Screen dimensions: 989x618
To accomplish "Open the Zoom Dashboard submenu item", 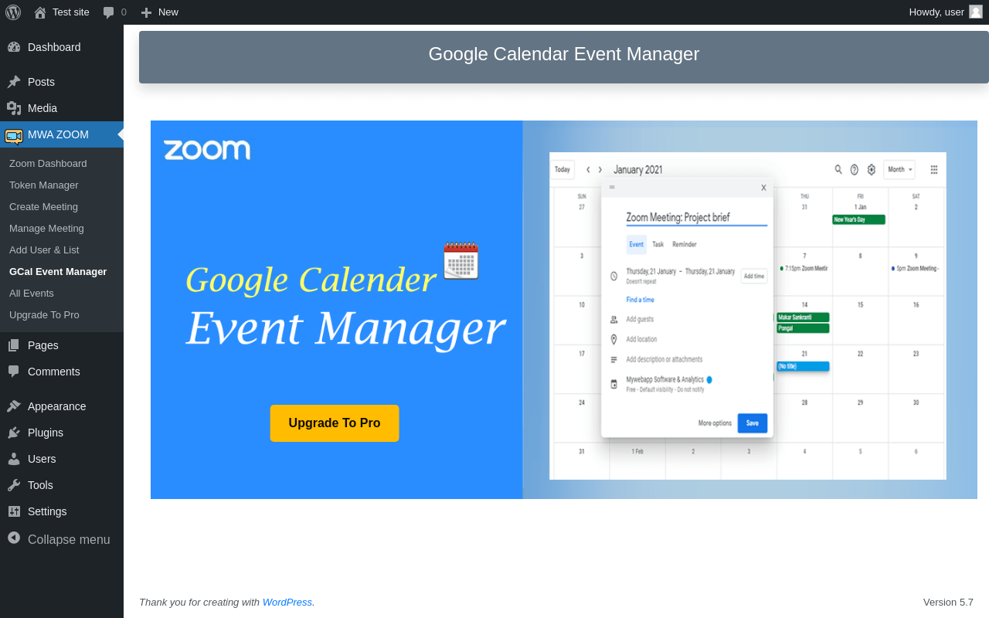I will [48, 164].
